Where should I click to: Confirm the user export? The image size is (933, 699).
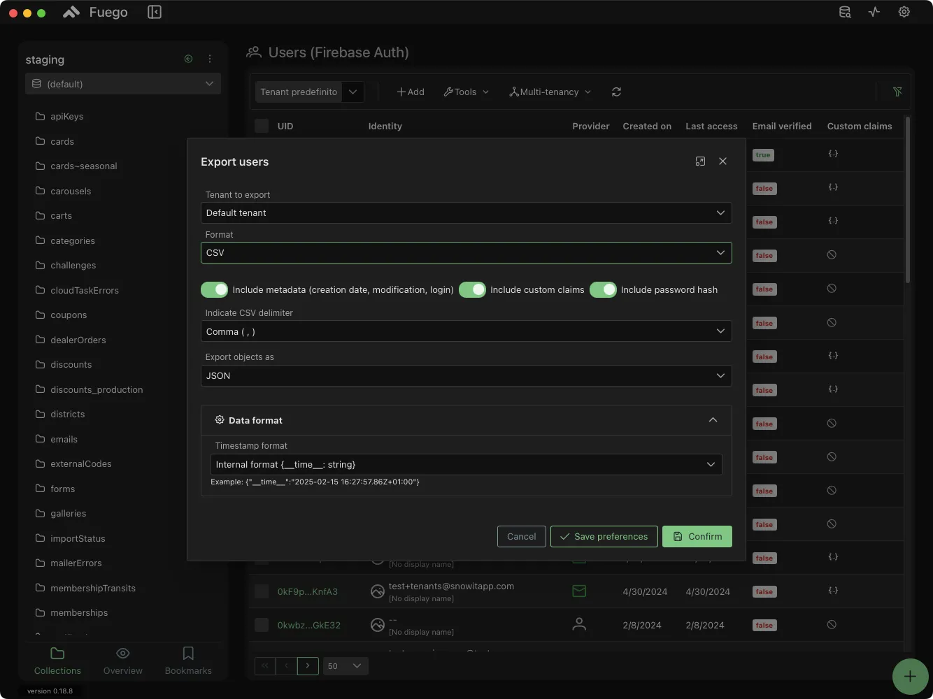click(x=697, y=536)
